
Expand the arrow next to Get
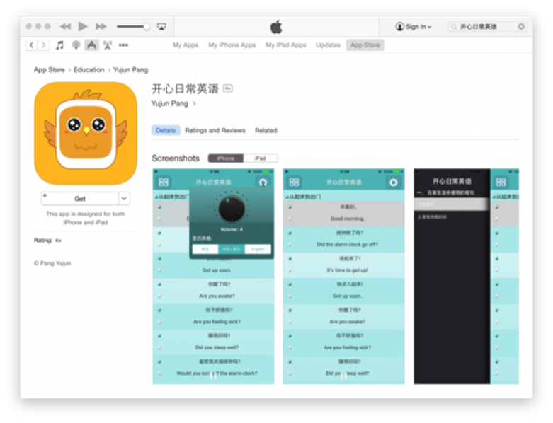[x=124, y=198]
